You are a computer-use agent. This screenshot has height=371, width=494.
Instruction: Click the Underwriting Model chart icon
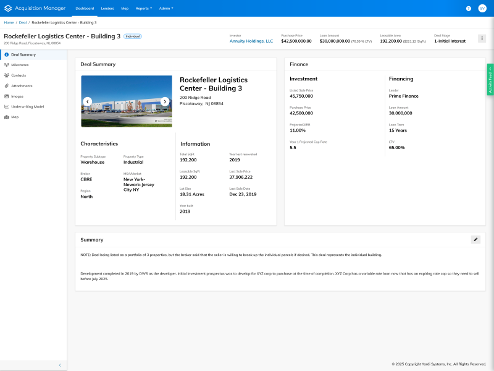coord(6,106)
